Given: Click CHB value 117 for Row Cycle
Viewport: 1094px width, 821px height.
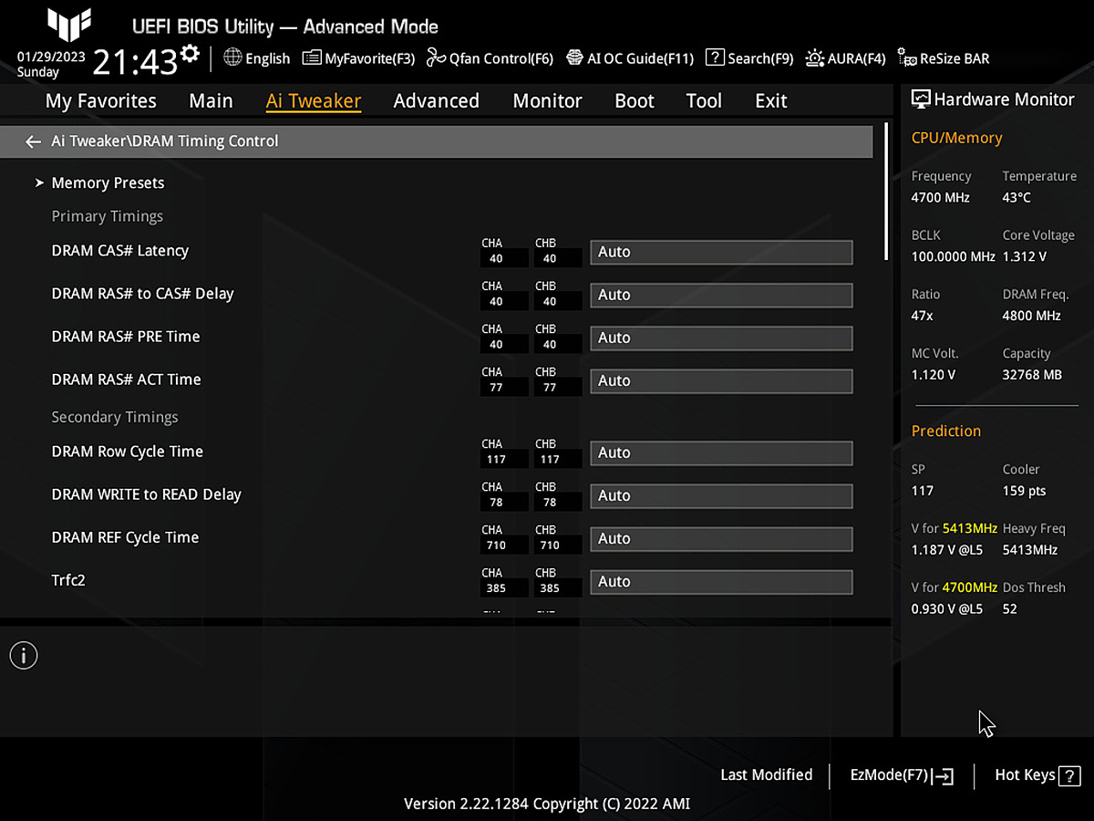Looking at the screenshot, I should click(x=558, y=460).
